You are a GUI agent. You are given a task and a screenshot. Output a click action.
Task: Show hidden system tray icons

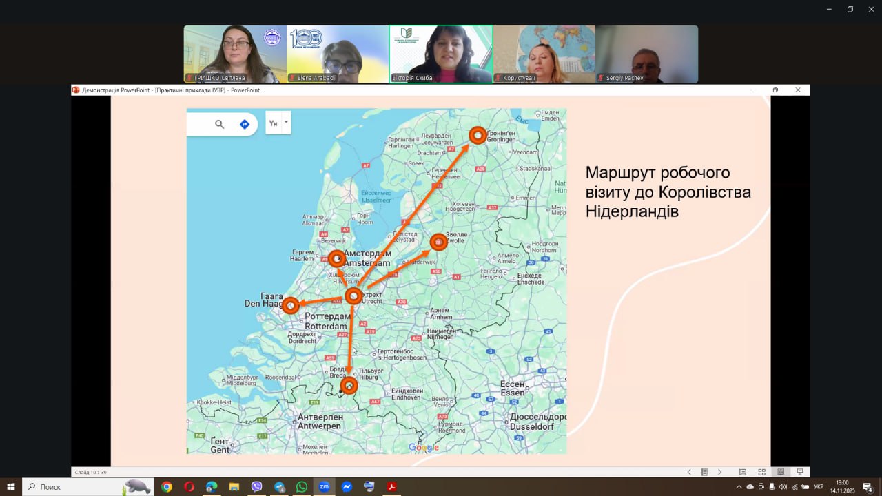tap(739, 487)
